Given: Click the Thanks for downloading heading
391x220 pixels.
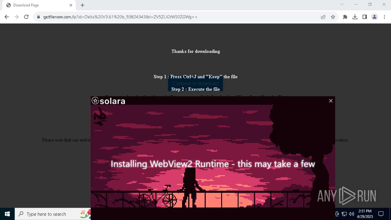Looking at the screenshot, I should pos(195,51).
